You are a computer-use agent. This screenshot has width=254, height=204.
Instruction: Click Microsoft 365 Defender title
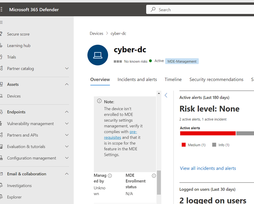pos(34,10)
